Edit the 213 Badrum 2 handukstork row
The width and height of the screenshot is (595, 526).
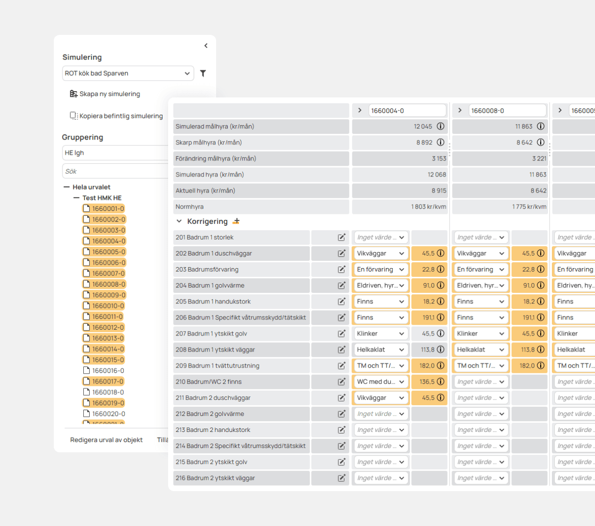(x=342, y=430)
